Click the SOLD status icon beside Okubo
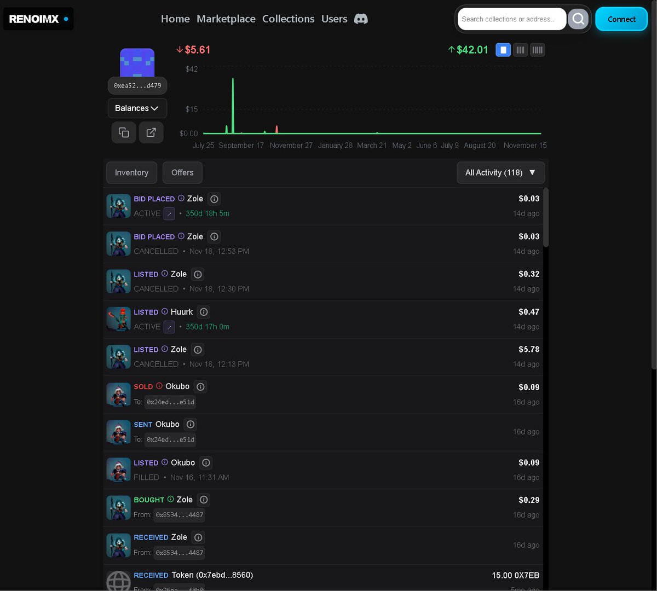657x591 pixels. click(x=159, y=386)
